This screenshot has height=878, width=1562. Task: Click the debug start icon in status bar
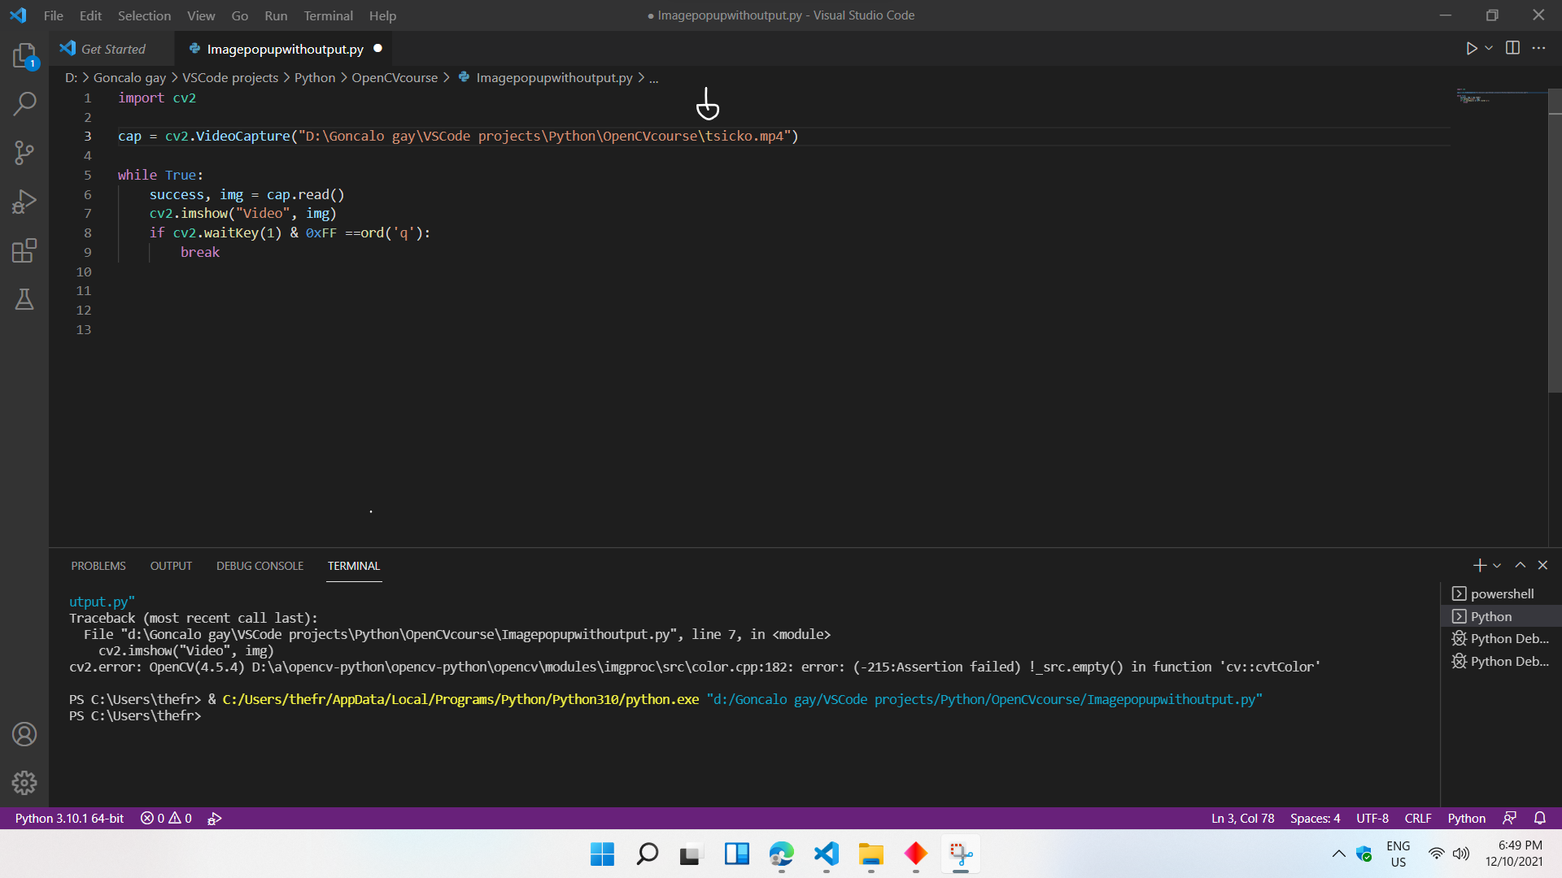(215, 818)
